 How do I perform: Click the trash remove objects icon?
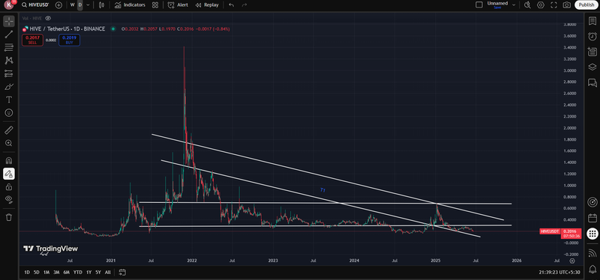click(x=8, y=217)
